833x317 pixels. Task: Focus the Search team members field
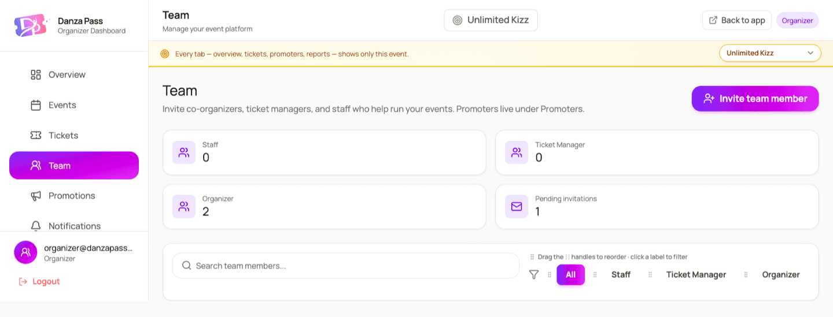[x=346, y=266]
